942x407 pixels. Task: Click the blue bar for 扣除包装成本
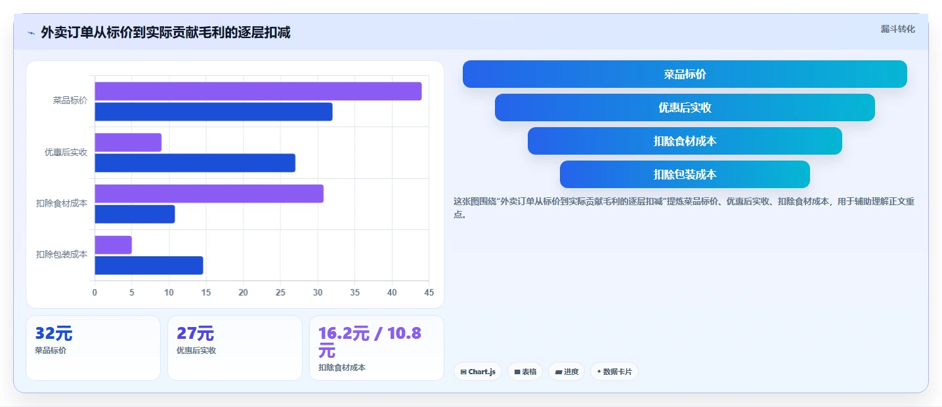point(149,265)
